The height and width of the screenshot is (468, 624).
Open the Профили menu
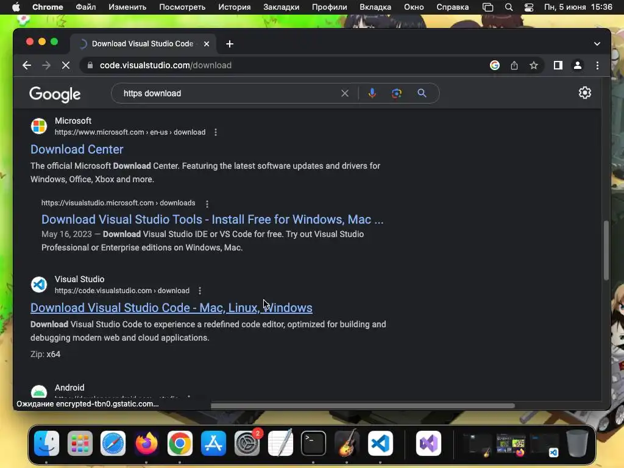330,7
